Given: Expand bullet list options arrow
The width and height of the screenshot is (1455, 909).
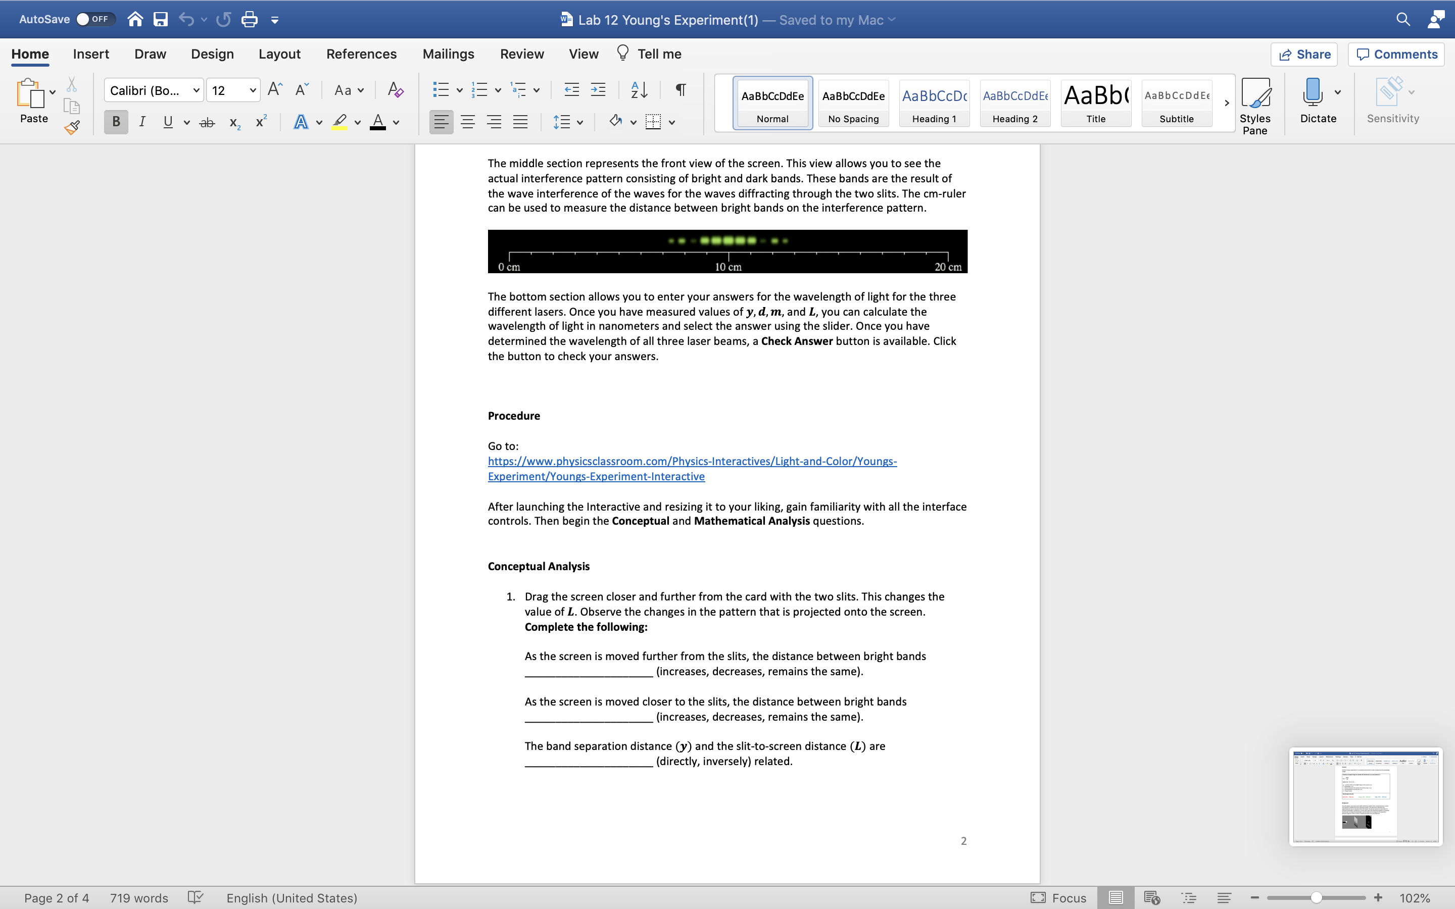Looking at the screenshot, I should [459, 90].
